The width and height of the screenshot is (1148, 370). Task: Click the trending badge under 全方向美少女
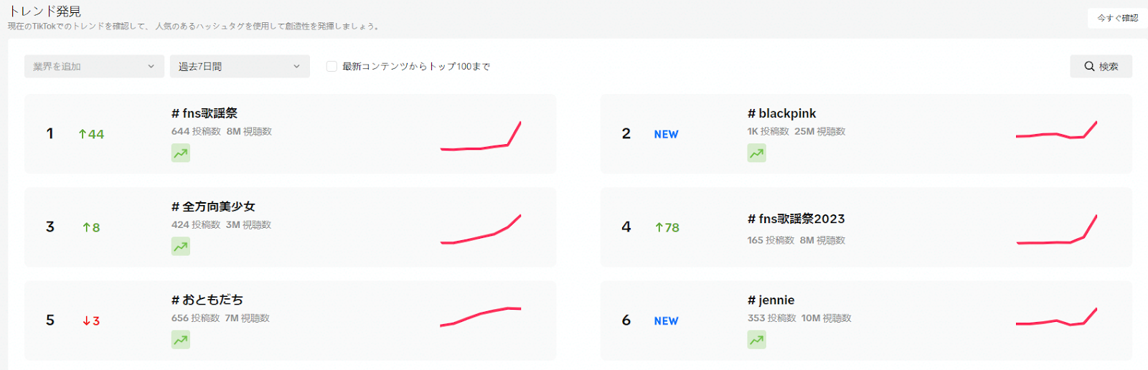[181, 247]
